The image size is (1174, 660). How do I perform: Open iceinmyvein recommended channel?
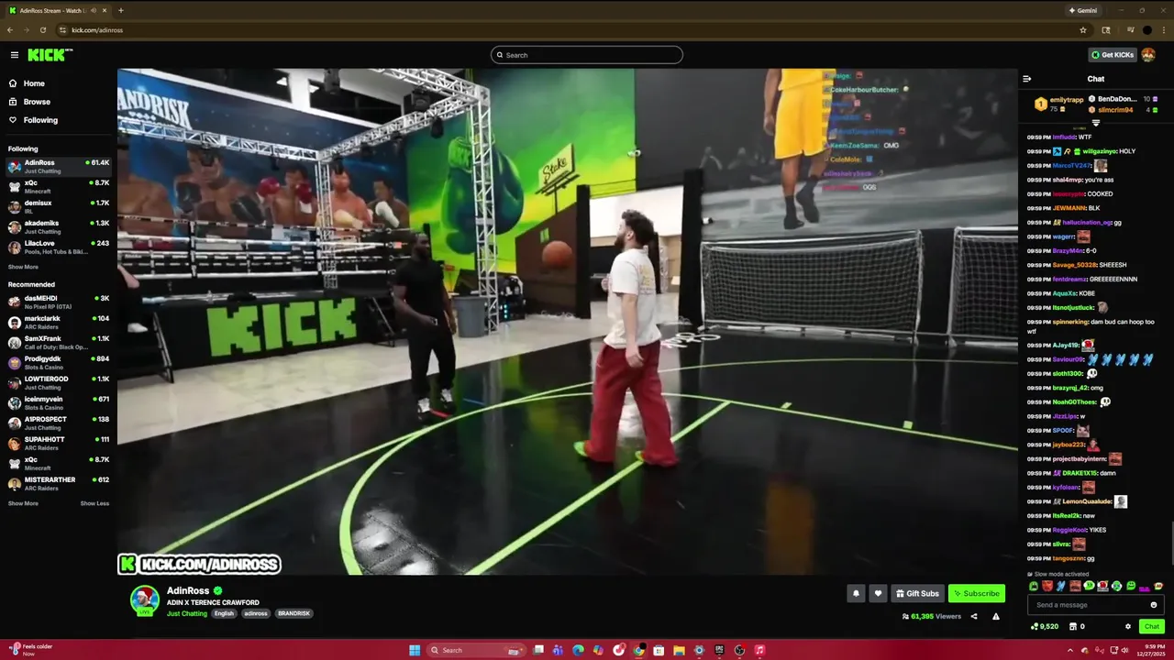[58, 403]
